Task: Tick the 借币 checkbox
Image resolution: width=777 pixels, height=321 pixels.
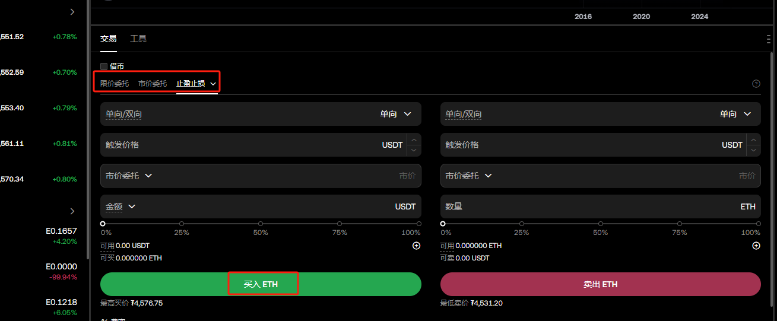Action: tap(104, 66)
